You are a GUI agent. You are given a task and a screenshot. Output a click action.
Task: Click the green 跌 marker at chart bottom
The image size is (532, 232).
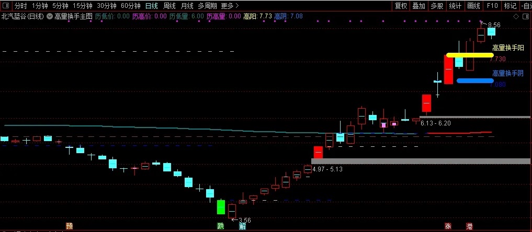coord(221,226)
